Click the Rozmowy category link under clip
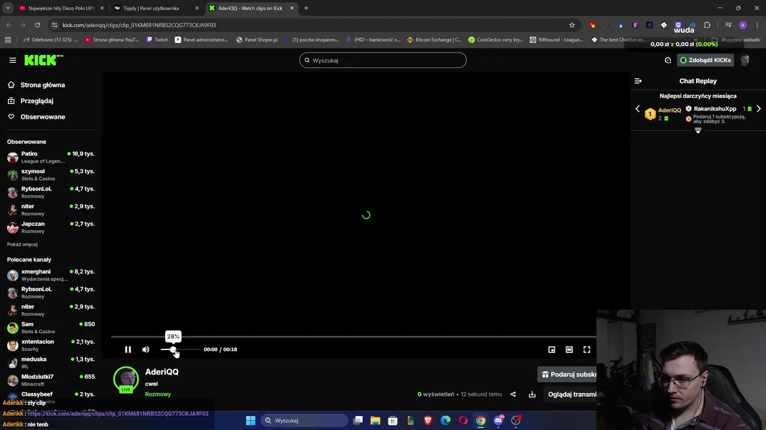766x430 pixels. point(158,394)
